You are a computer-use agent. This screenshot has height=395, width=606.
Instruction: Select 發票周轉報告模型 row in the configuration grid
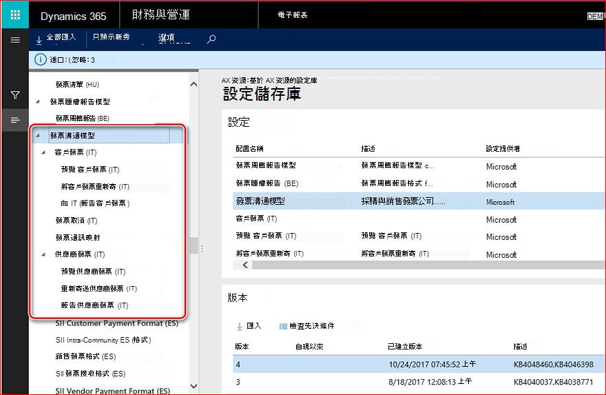pos(419,166)
